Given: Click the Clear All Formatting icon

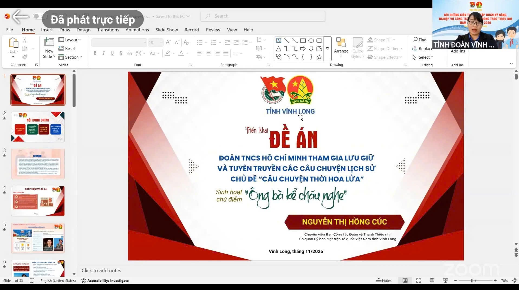Looking at the screenshot, I should [186, 42].
